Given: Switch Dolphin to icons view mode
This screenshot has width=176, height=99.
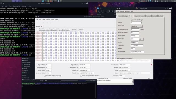Looking at the screenshot, I should point(109,11).
